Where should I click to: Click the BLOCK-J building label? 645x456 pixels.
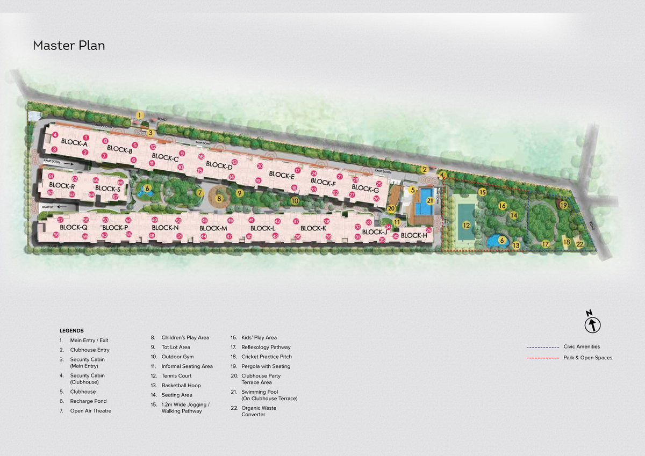[374, 232]
